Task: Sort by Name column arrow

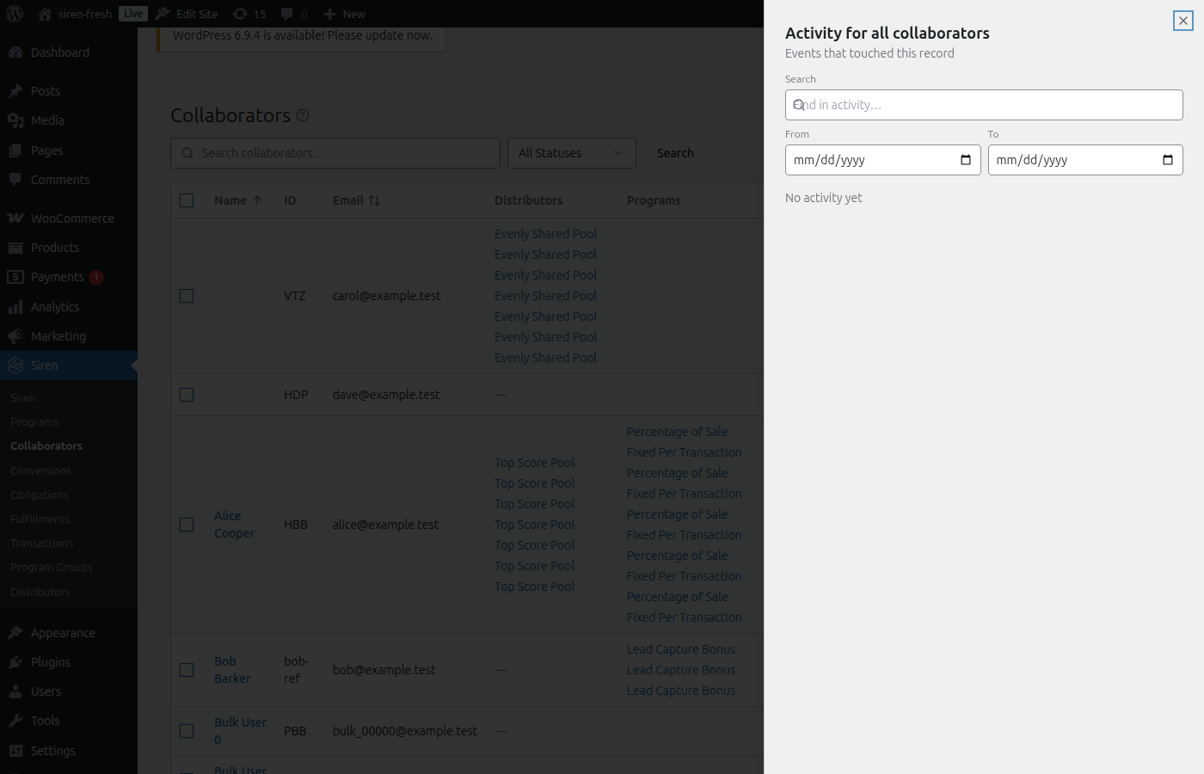Action: coord(256,200)
